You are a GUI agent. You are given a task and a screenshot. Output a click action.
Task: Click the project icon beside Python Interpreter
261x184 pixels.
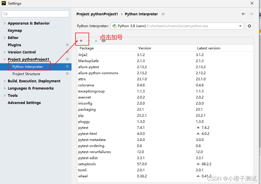tap(67, 66)
